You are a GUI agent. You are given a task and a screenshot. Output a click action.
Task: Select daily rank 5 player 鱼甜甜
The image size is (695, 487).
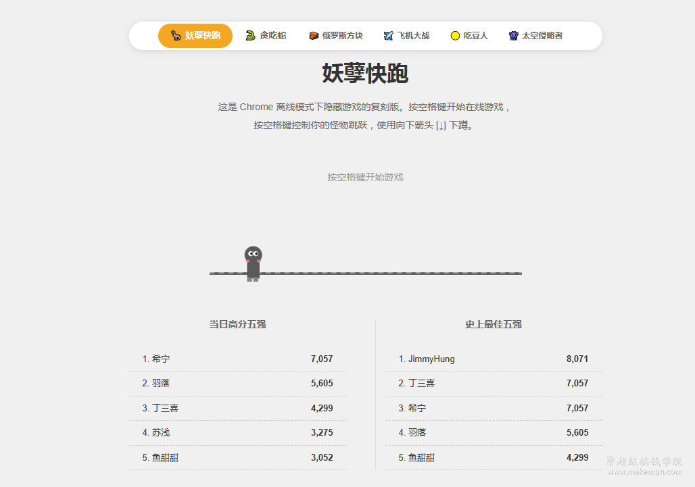point(237,457)
